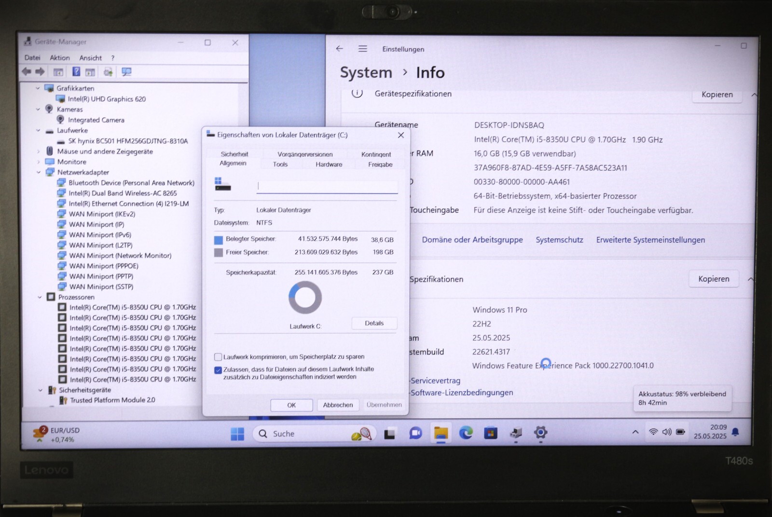Switch to the Hardware tab

pyautogui.click(x=329, y=164)
